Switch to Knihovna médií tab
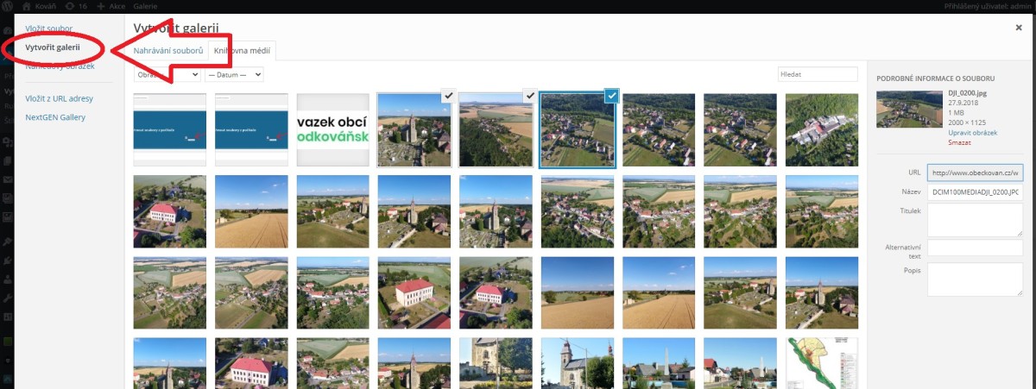This screenshot has width=1036, height=389. 243,51
